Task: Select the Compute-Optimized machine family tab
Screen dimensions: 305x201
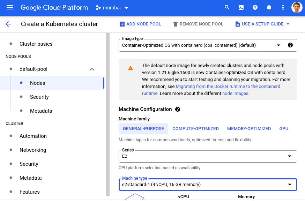Action: coord(195,129)
